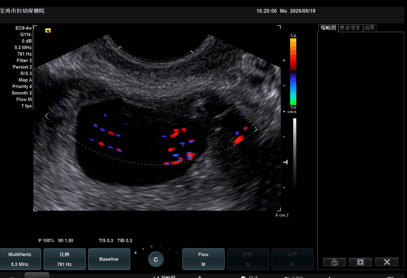Viewport: 407px width, 278px height.
Task: Toggle the DTE setting
Action: tap(248, 259)
